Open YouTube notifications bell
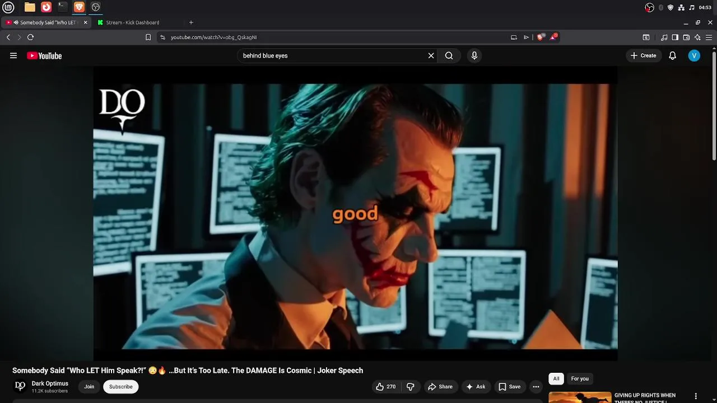Screen dimensions: 717x403 [x=672, y=55]
